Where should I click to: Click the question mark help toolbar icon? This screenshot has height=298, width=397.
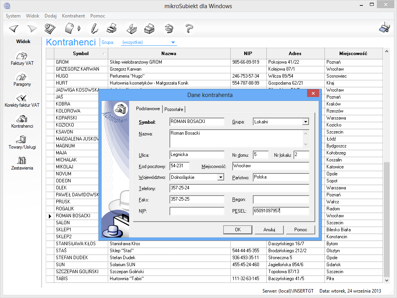[x=189, y=28]
